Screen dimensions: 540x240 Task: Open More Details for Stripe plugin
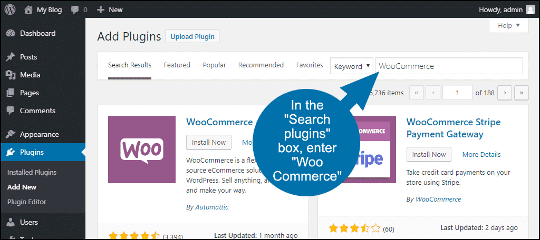pos(481,154)
